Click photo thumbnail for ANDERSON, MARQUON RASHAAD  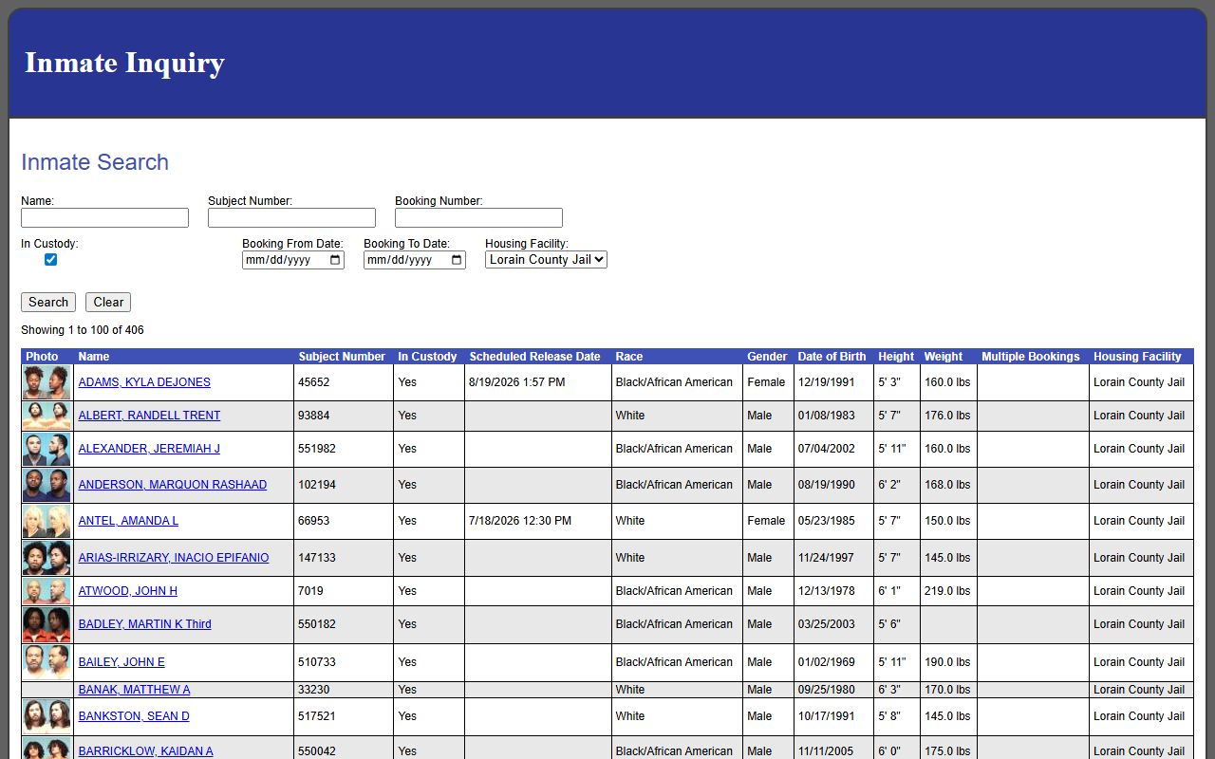[47, 485]
